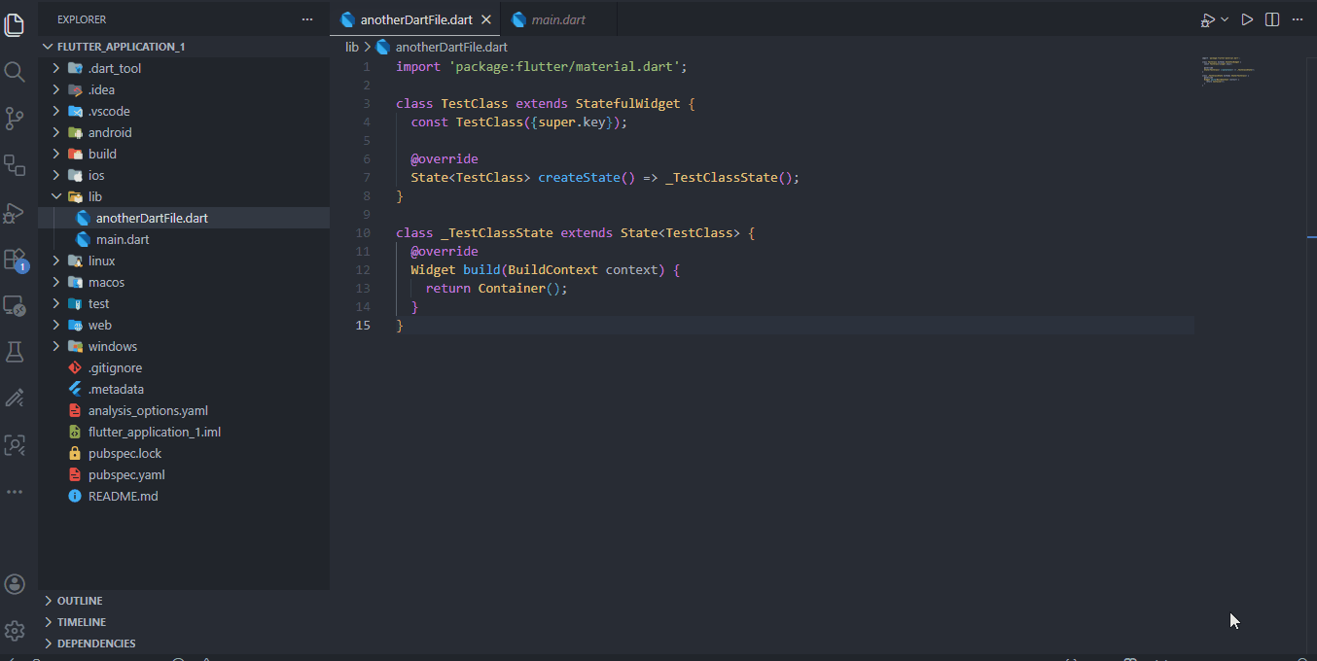Open the Testing flask icon
The image size is (1317, 661).
pos(15,353)
